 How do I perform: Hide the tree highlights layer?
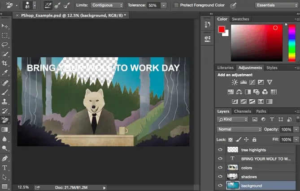[220, 150]
